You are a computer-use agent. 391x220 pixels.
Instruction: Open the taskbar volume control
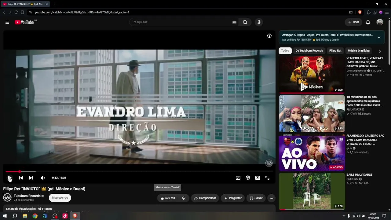coord(359,216)
